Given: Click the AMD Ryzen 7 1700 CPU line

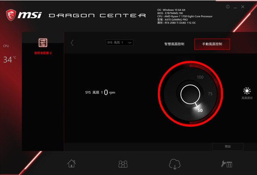Looking at the screenshot, I should coord(185,17).
